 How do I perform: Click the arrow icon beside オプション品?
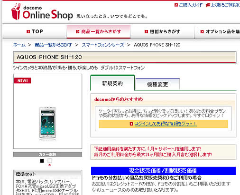(x=202, y=31)
